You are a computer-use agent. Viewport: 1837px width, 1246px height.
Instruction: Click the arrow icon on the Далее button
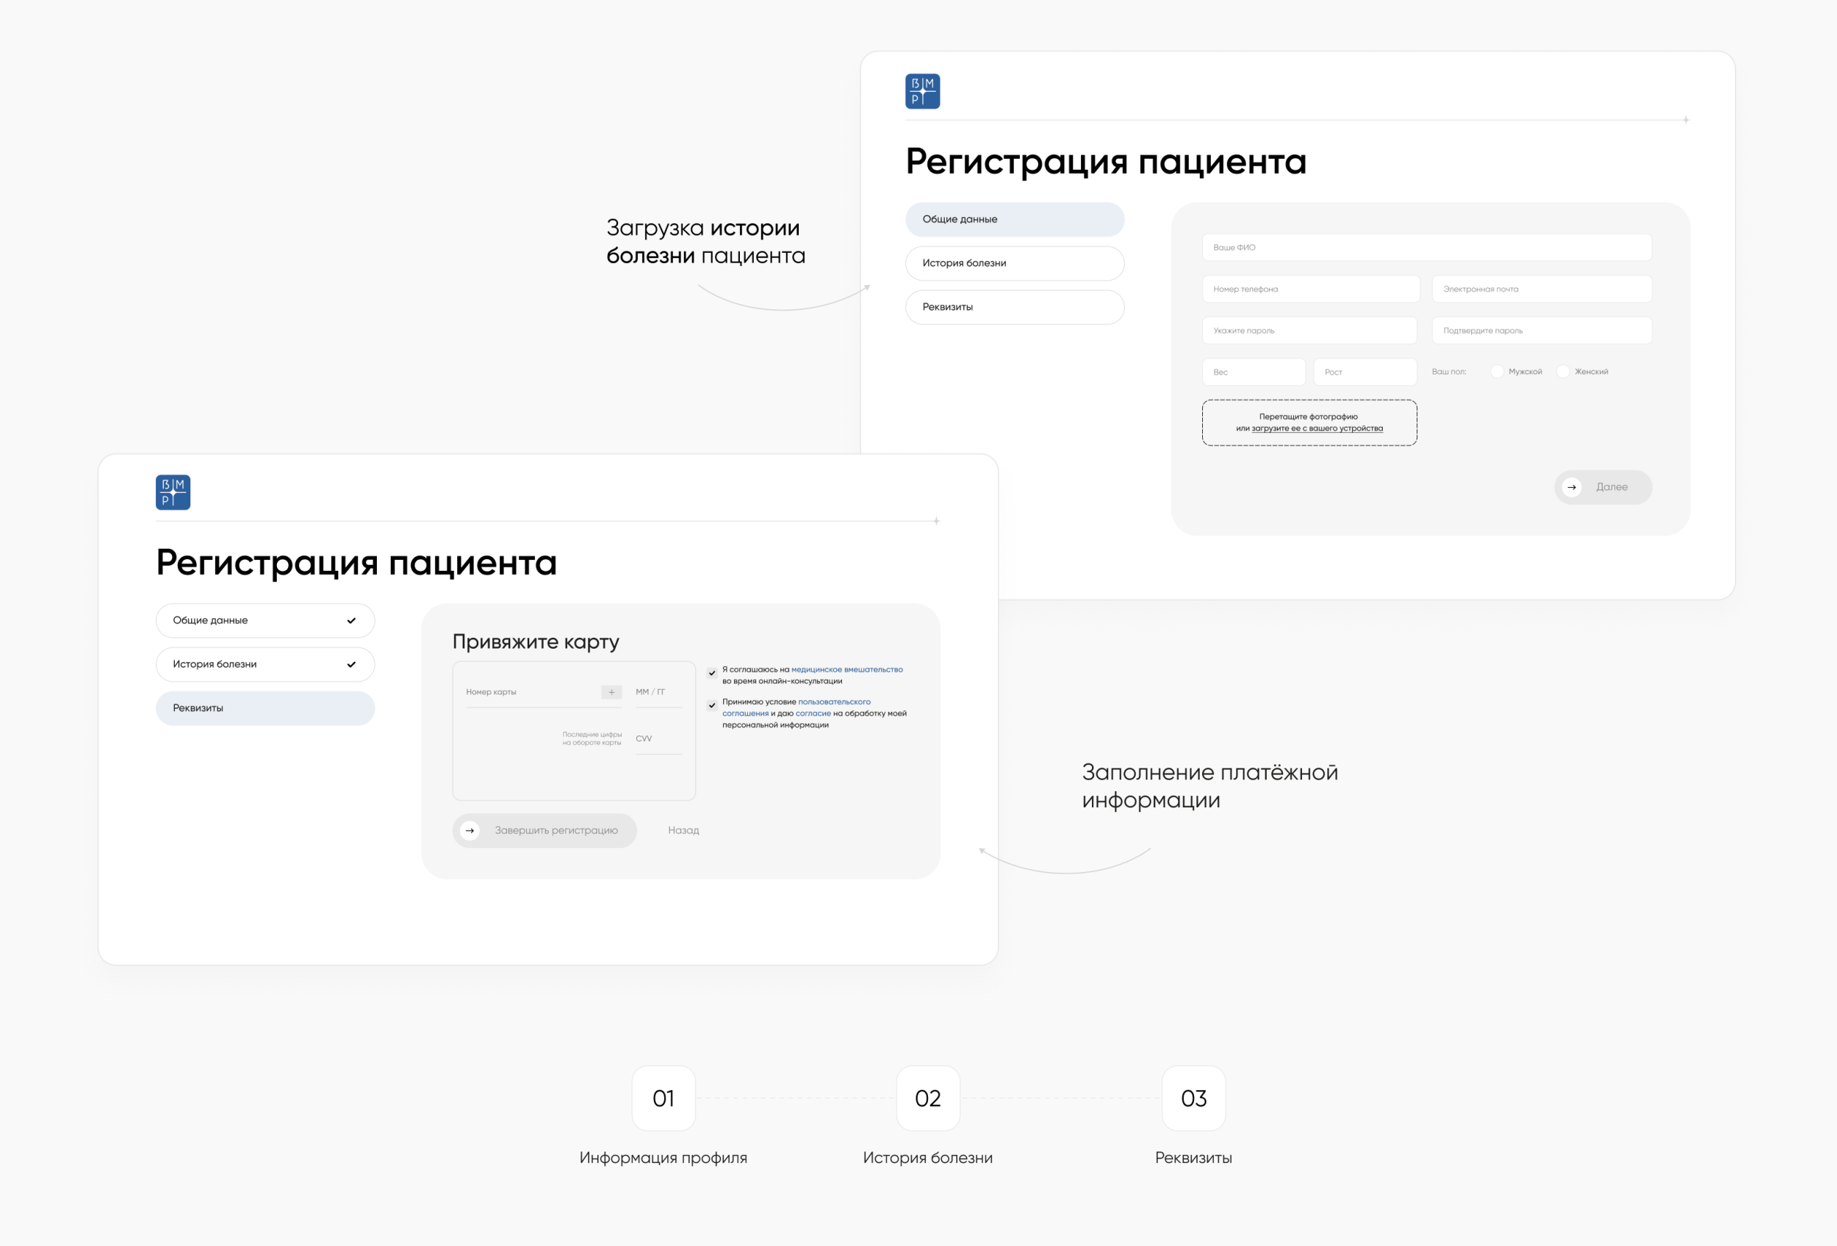pyautogui.click(x=1572, y=486)
